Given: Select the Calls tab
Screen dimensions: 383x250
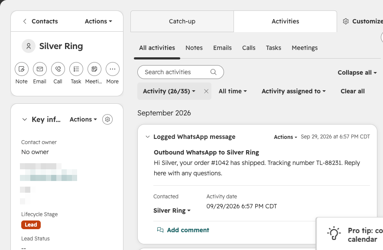Looking at the screenshot, I should (x=249, y=48).
